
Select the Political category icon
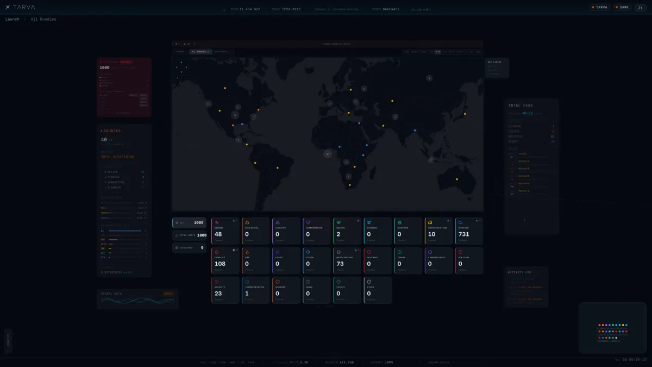pyautogui.click(x=460, y=252)
